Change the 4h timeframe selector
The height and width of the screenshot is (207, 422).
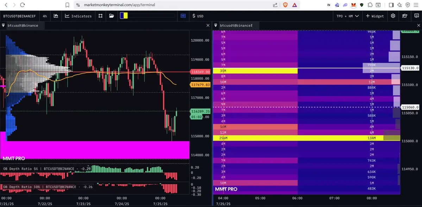(x=45, y=16)
